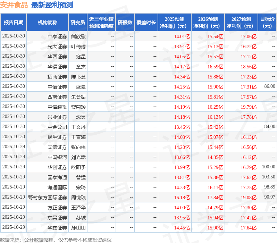Click the 2025预测净利润 column header

click(x=175, y=23)
